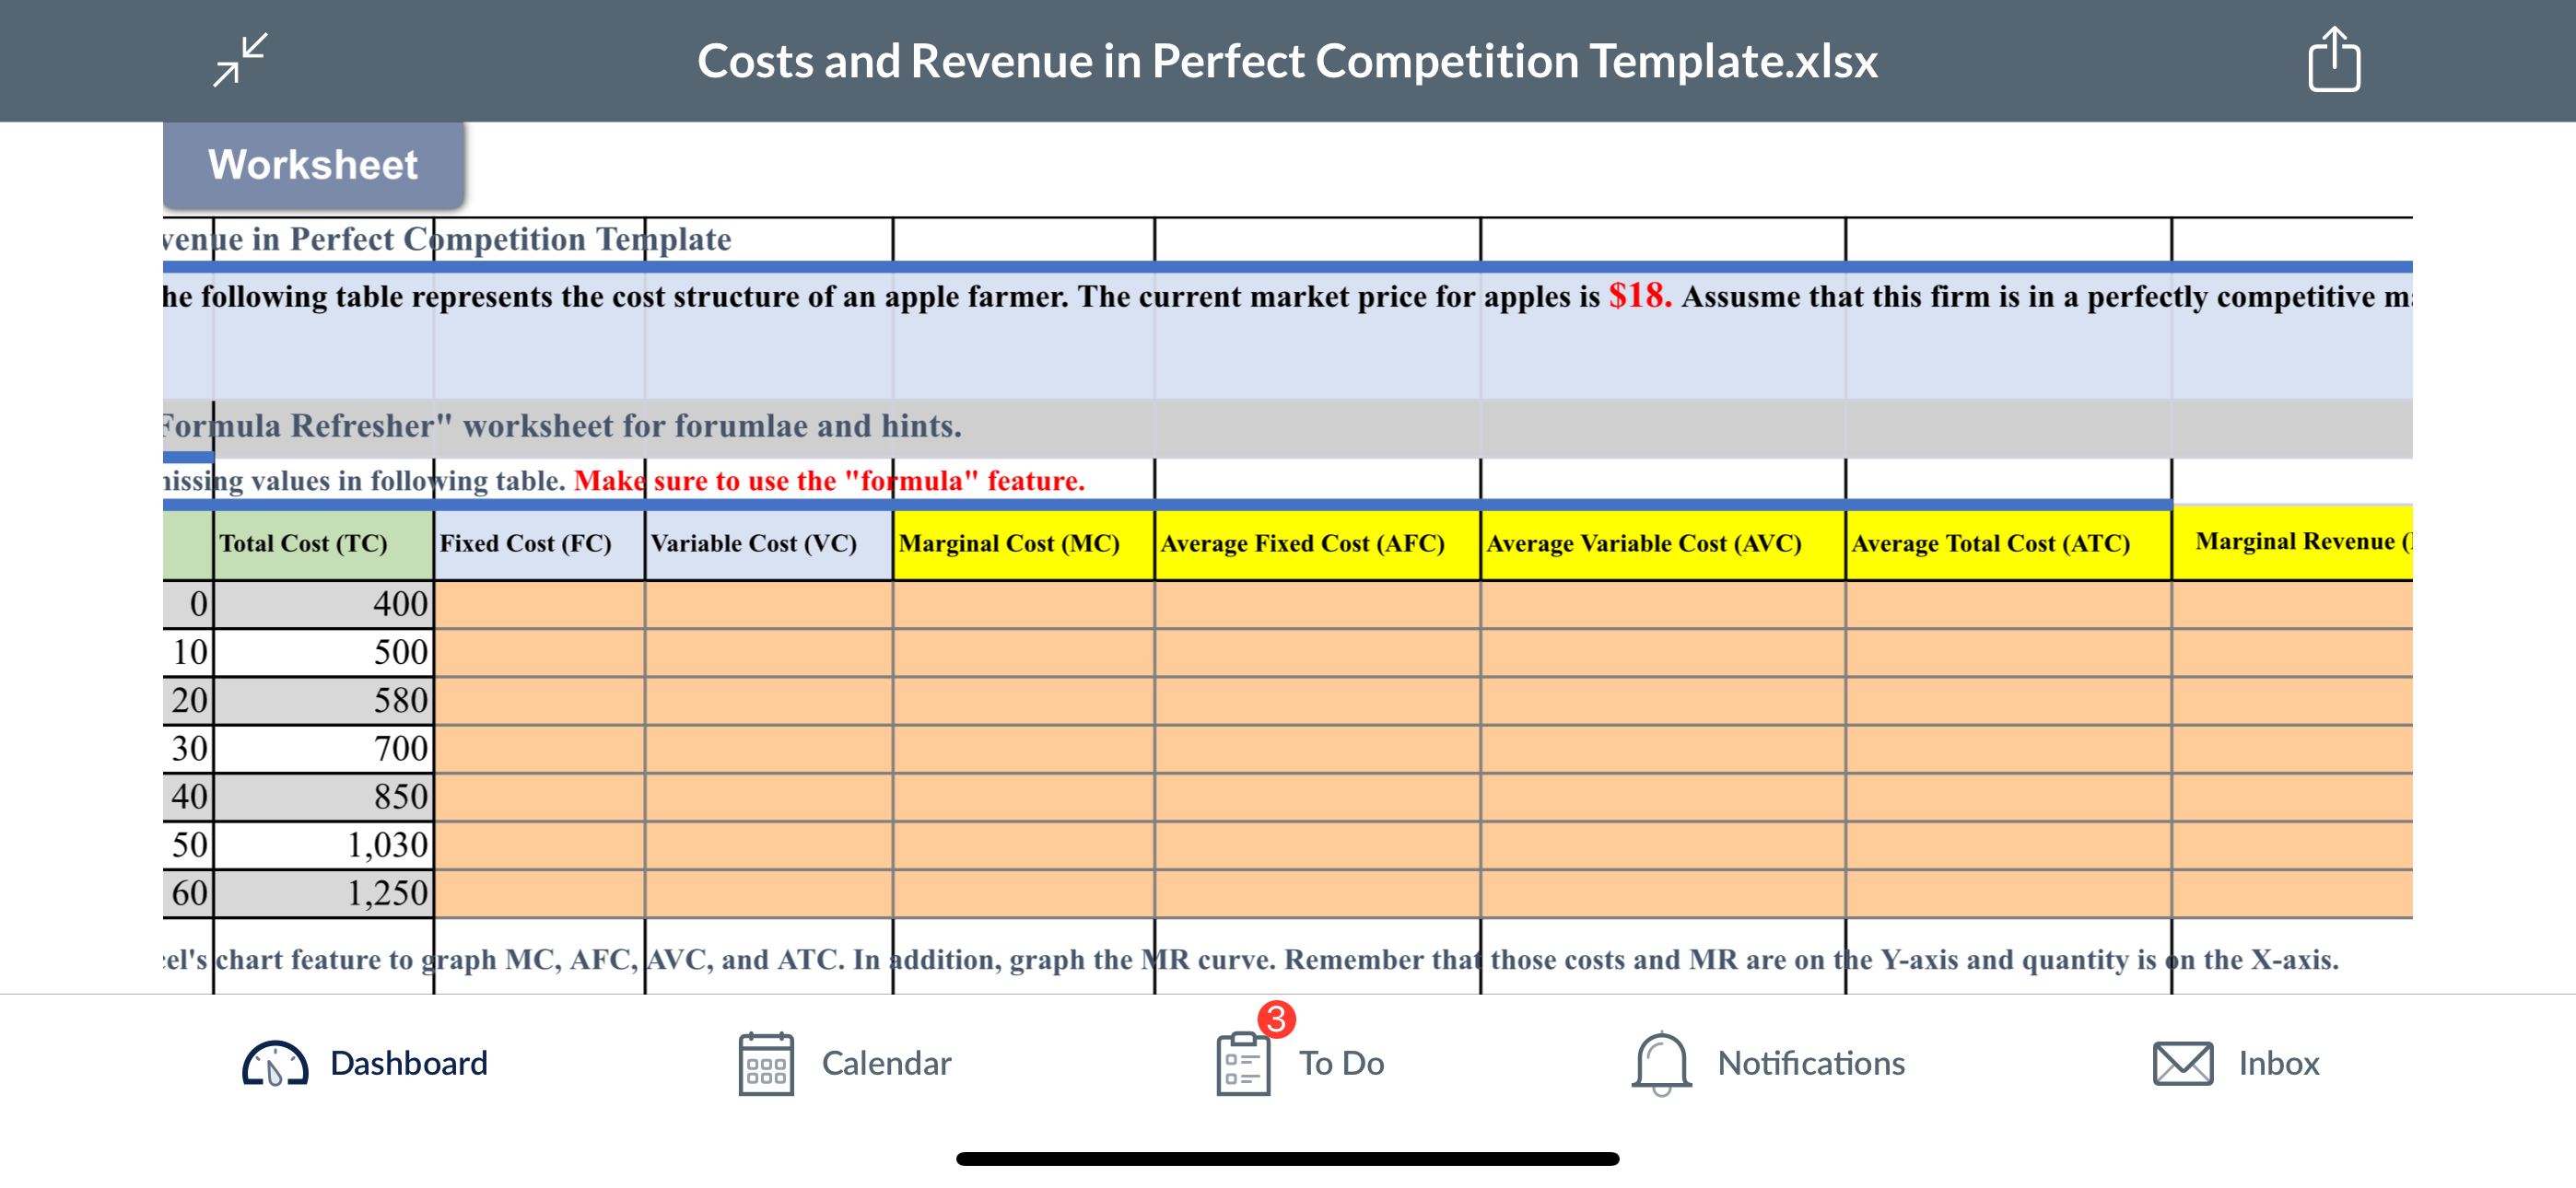Select the Fixed Cost (FC) header cell
The height and width of the screenshot is (1188, 2576).
point(524,543)
